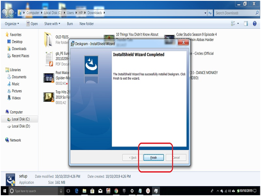Toggle the preview pane icon
Viewport: 261px width, 196px height.
246,23
